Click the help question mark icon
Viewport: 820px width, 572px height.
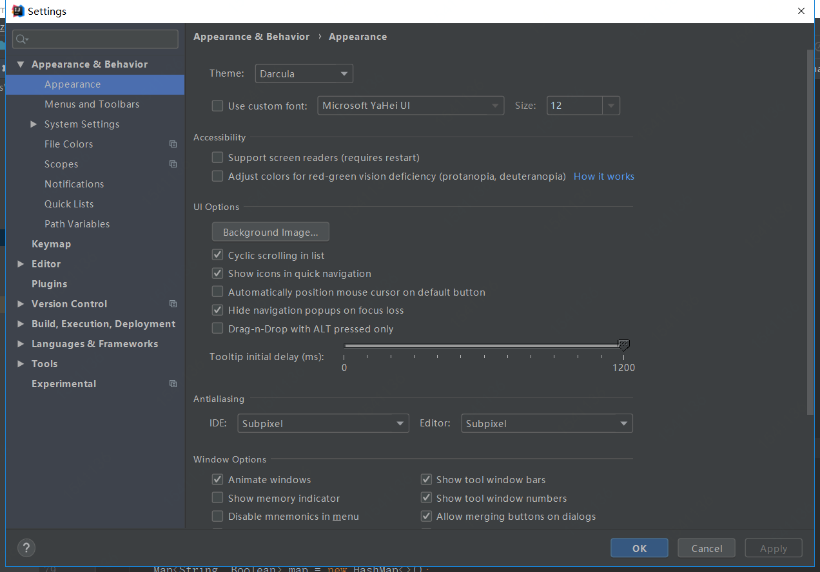pyautogui.click(x=26, y=548)
